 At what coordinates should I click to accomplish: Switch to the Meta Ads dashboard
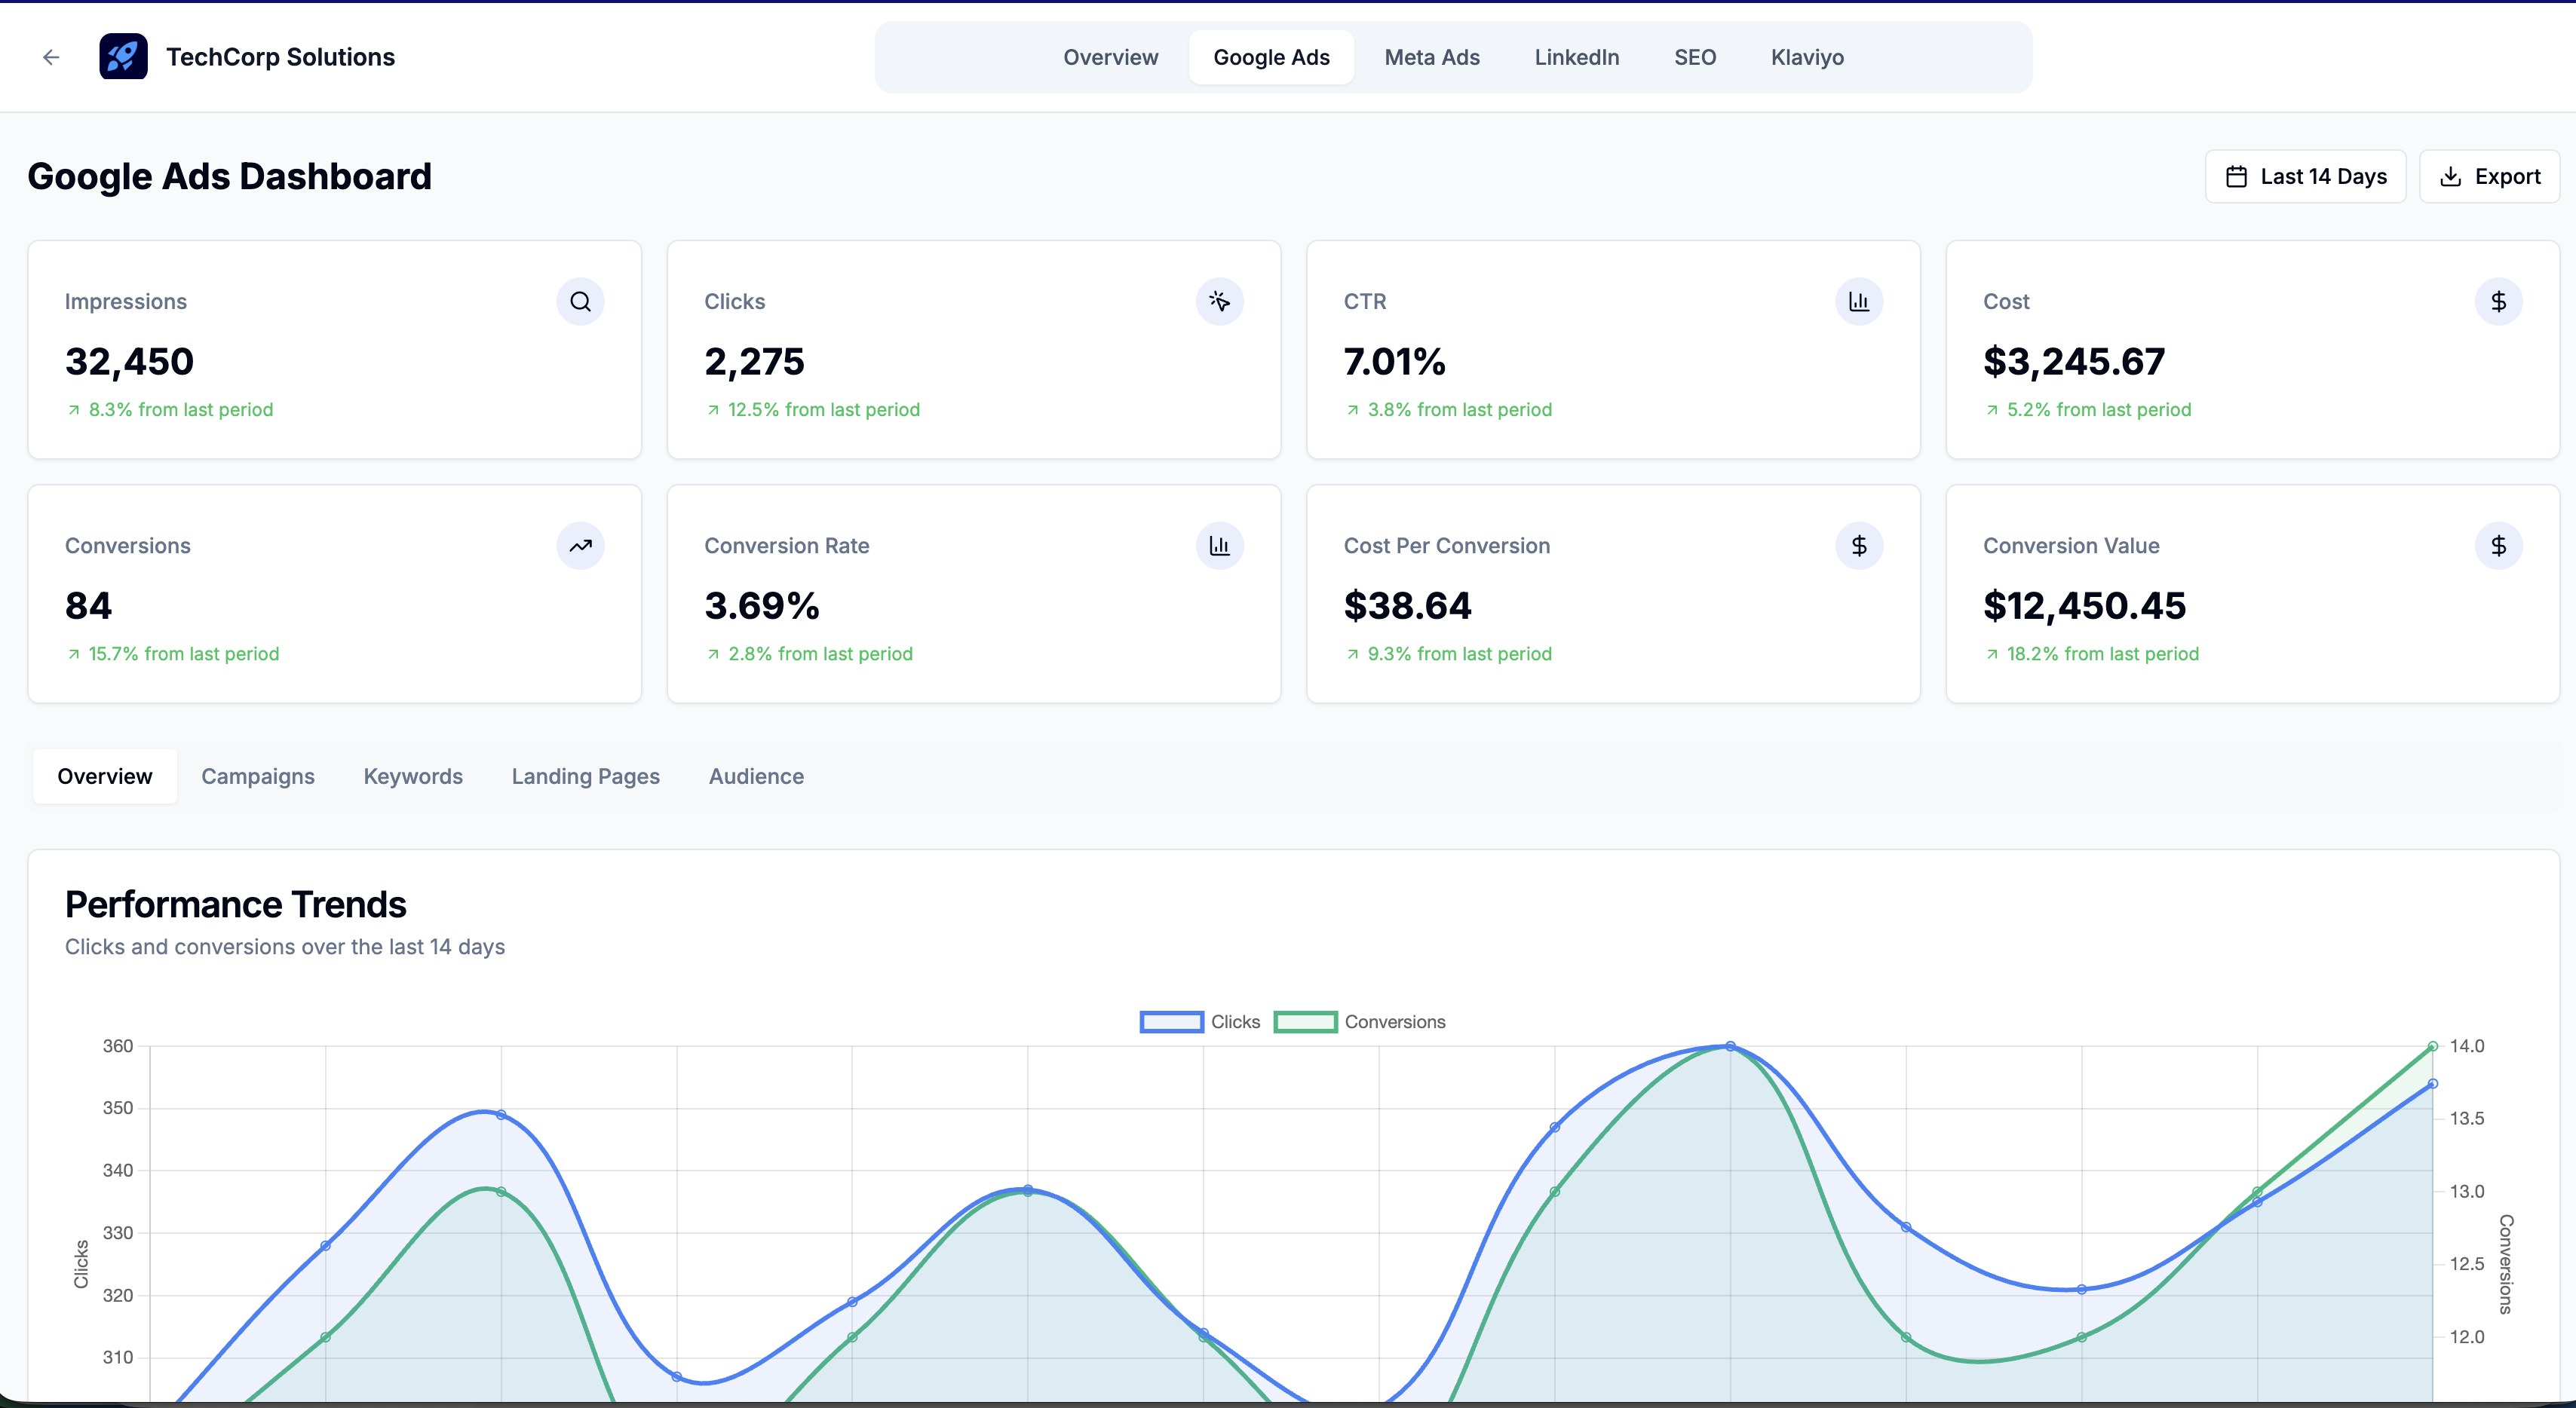[x=1432, y=57]
